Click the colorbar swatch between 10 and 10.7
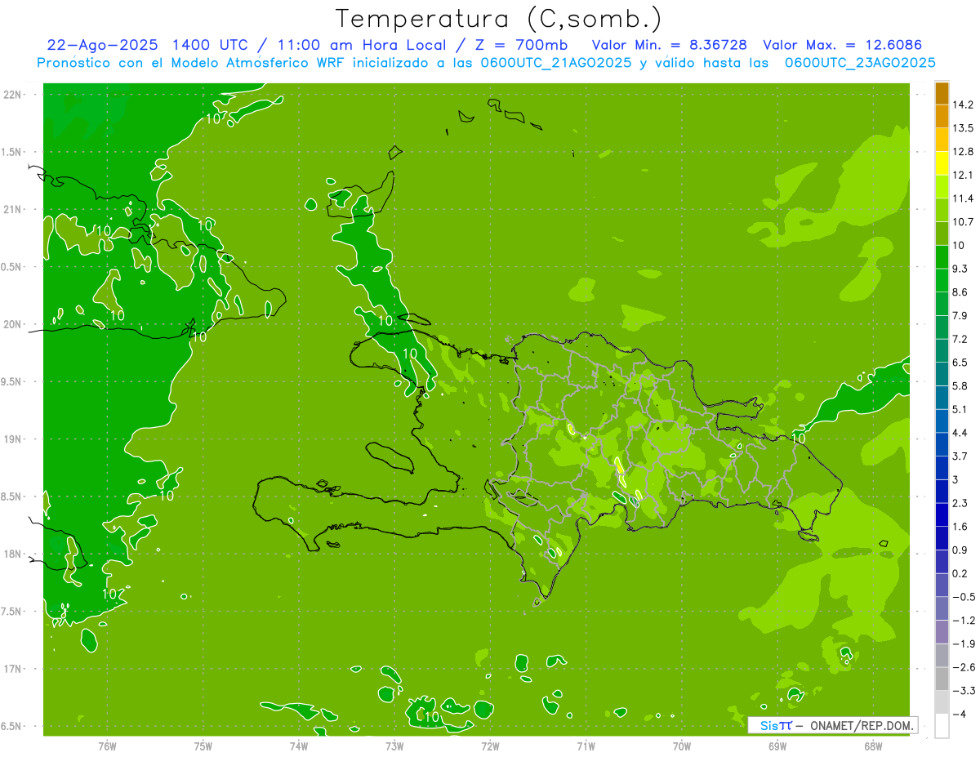Image resolution: width=980 pixels, height=757 pixels. pyautogui.click(x=942, y=234)
